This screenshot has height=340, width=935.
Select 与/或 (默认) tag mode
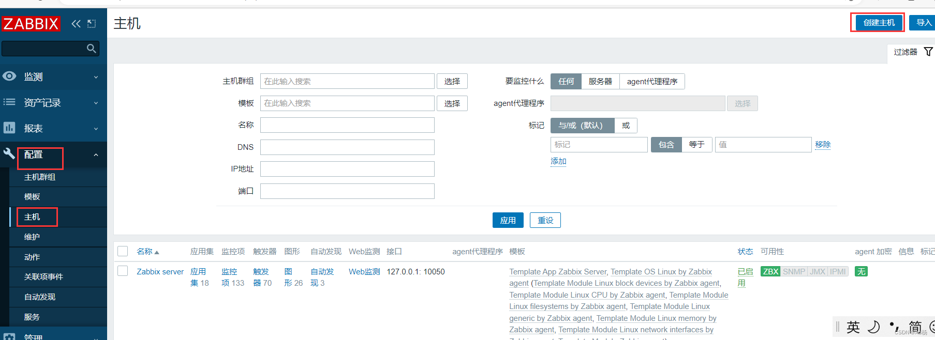[582, 126]
